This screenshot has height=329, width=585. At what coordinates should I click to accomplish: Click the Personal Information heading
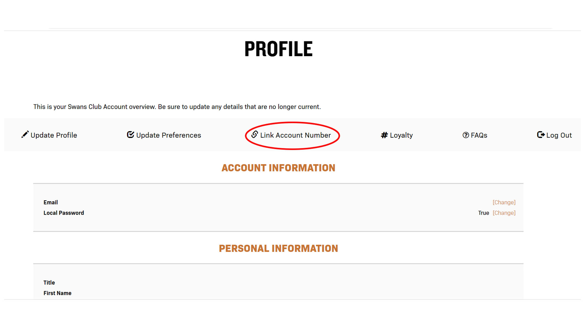click(x=278, y=248)
